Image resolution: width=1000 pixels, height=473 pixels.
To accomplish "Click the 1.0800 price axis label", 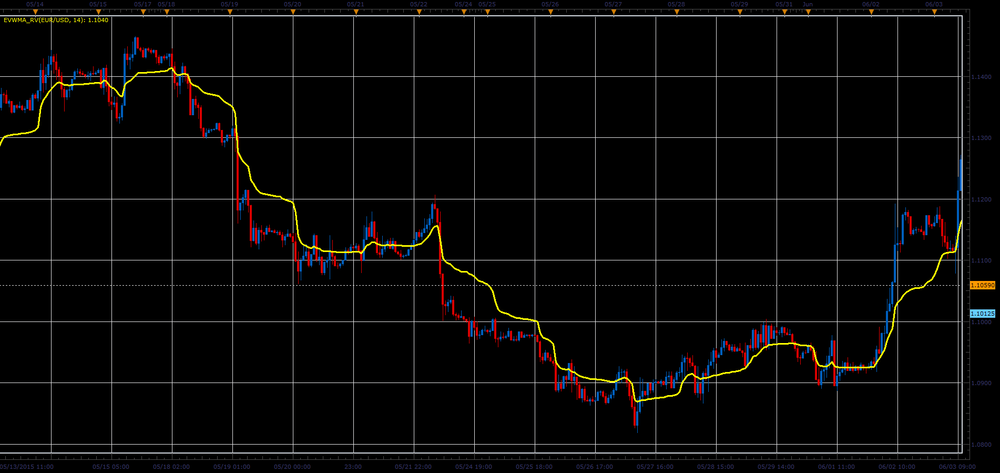I will (981, 445).
